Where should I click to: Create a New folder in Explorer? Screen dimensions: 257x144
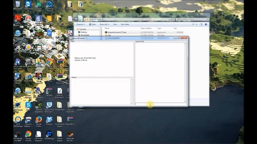click(125, 24)
